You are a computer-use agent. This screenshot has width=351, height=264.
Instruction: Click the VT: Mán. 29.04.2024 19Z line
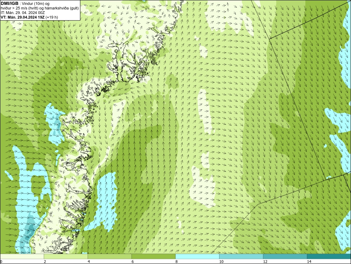tap(29, 17)
